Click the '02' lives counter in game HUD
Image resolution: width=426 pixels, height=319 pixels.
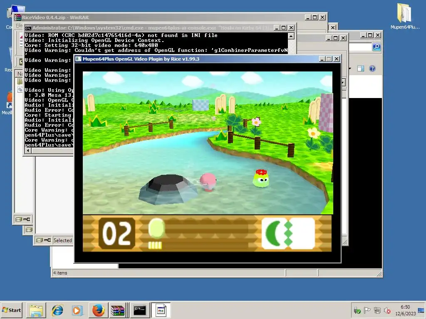[x=117, y=233]
